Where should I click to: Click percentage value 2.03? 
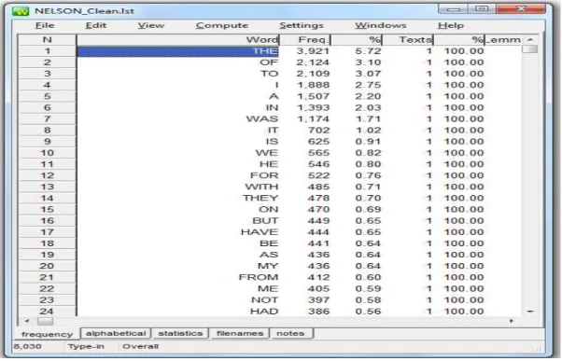coord(368,108)
